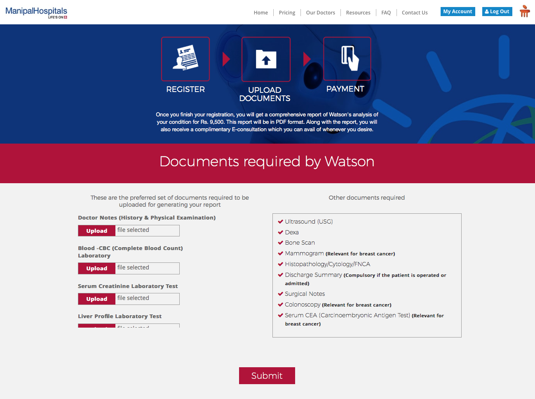The height and width of the screenshot is (399, 535).
Task: Click checkmark next to Discharge Summary
Action: click(x=281, y=275)
